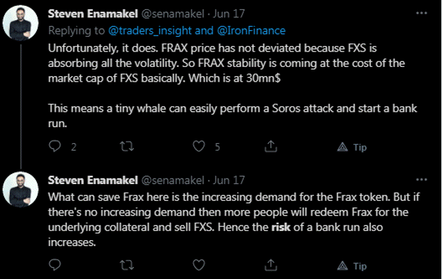The image size is (442, 279).
Task: Visit Steven Enamakel profile from first tweet name
Action: [x=91, y=13]
